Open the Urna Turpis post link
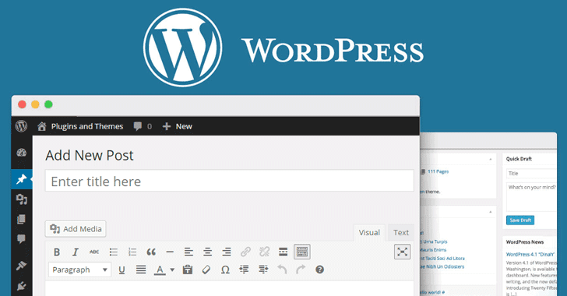Image resolution: width=567 pixels, height=296 pixels. (x=433, y=241)
